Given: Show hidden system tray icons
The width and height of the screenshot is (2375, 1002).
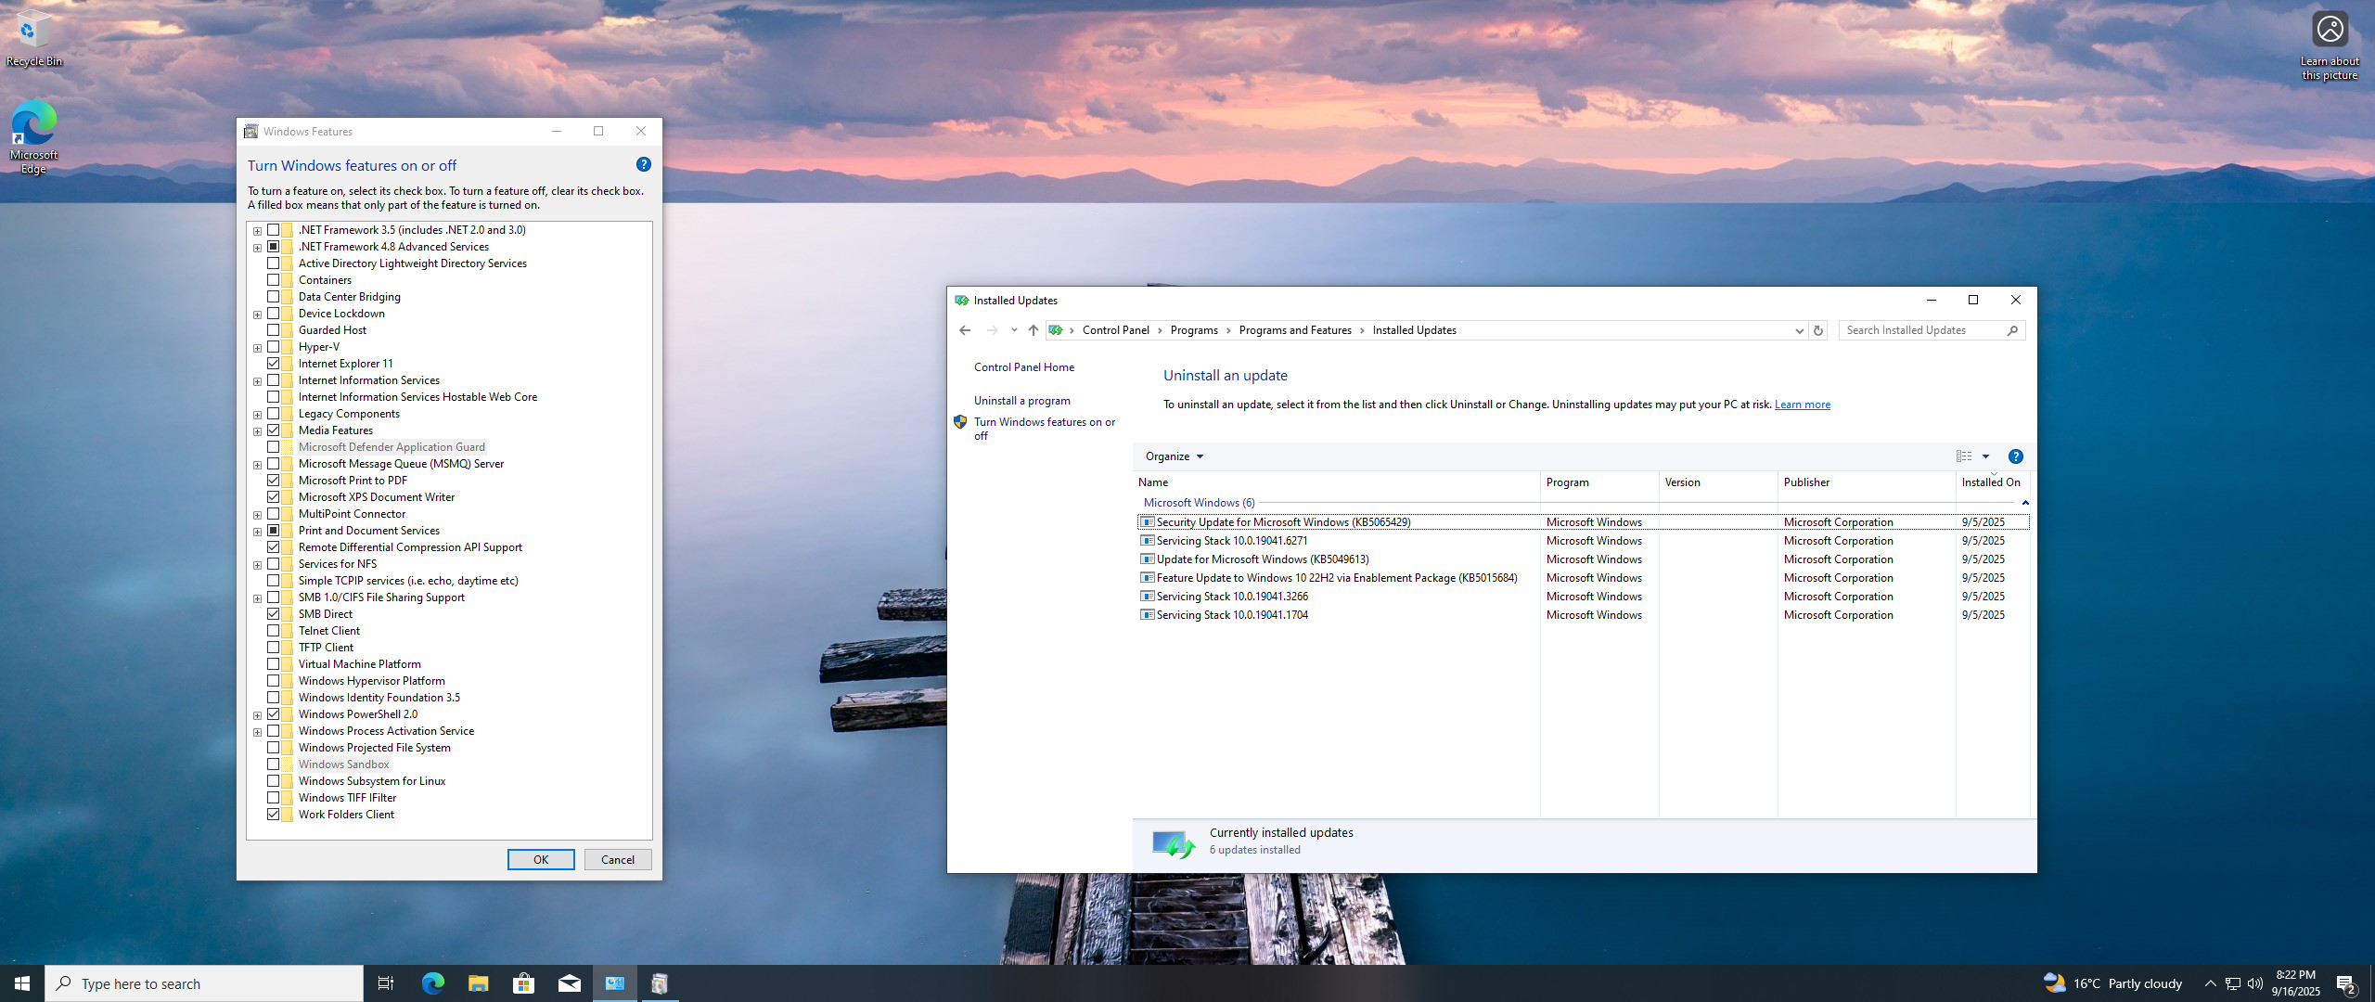Looking at the screenshot, I should 2210,983.
